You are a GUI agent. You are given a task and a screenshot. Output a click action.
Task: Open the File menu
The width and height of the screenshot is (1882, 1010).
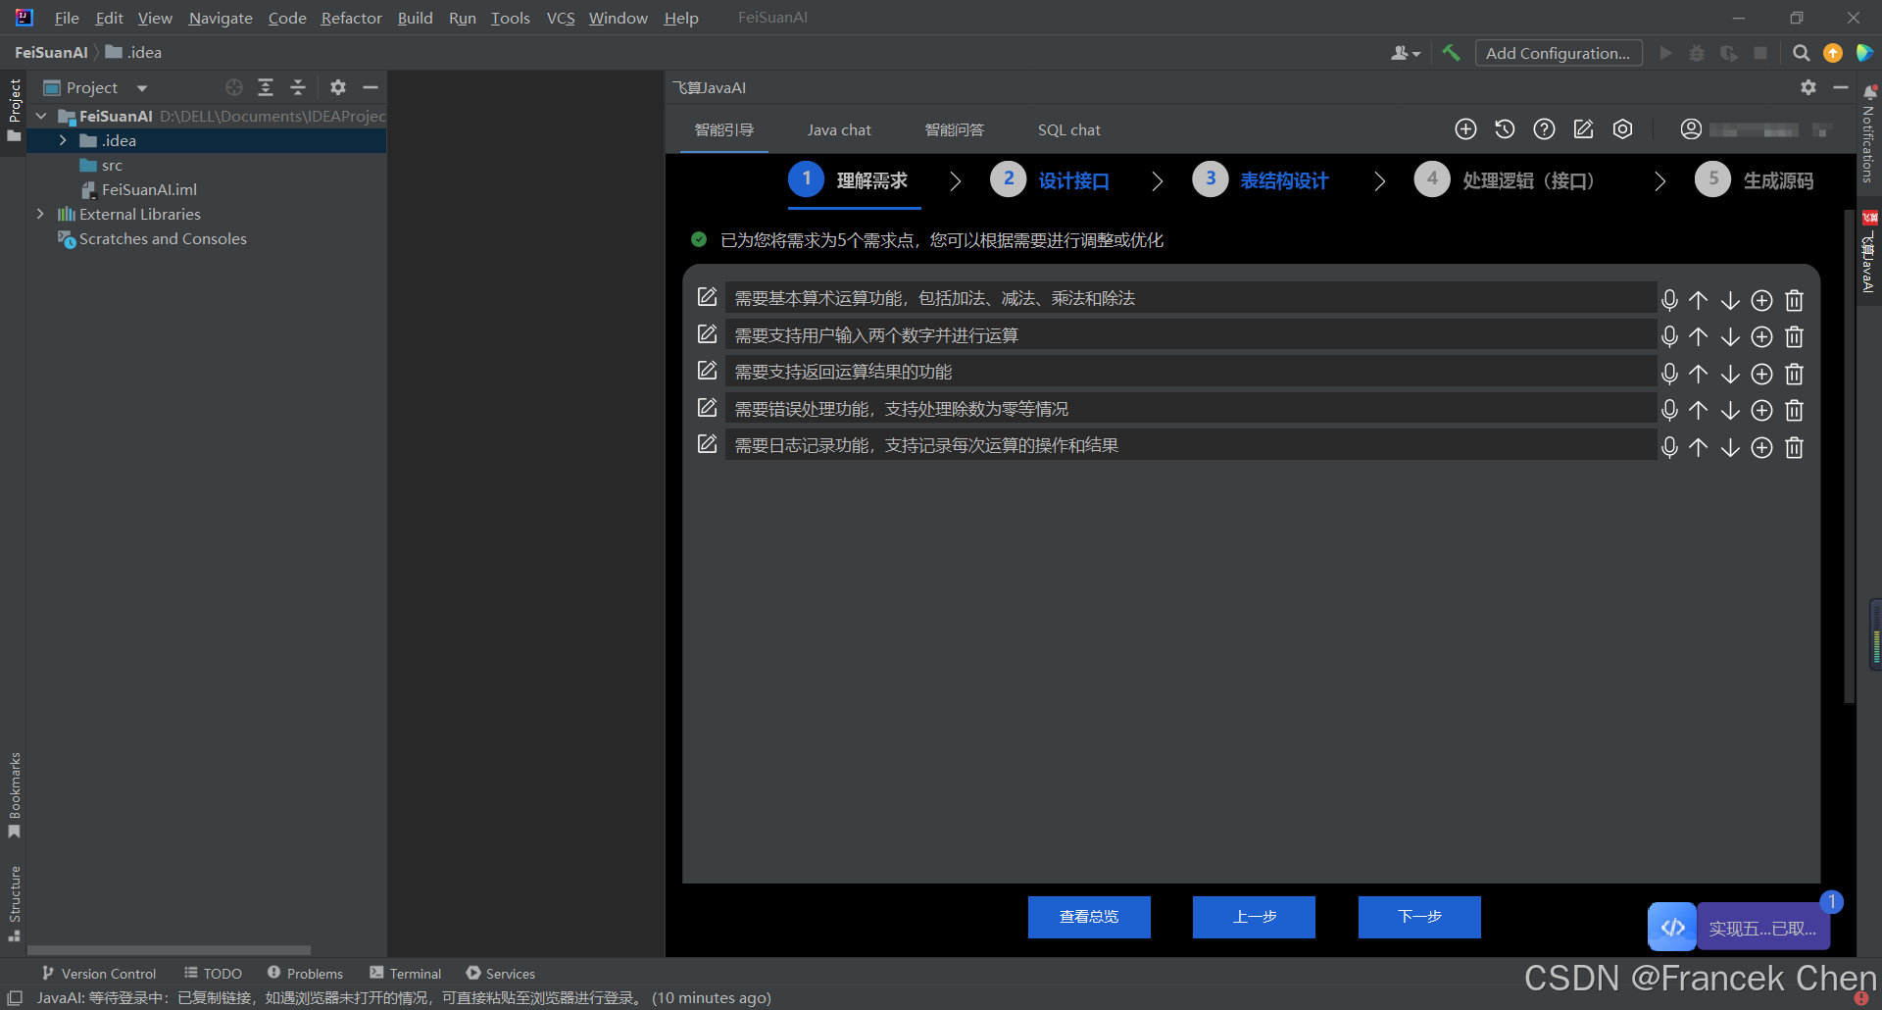(67, 18)
